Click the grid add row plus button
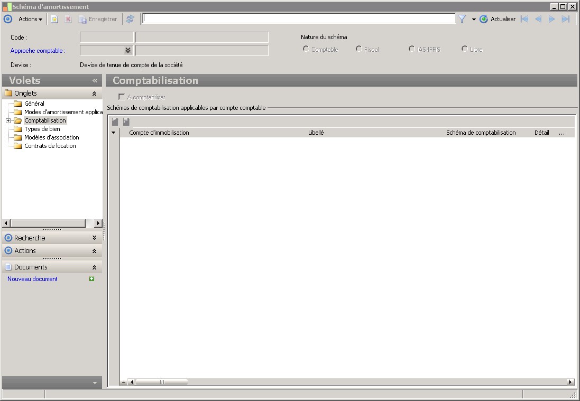The height and width of the screenshot is (401, 580). pos(124,382)
